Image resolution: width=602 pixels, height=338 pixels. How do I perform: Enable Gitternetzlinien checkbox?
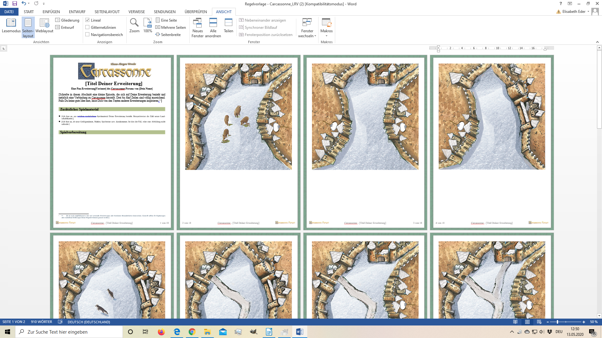coord(87,27)
